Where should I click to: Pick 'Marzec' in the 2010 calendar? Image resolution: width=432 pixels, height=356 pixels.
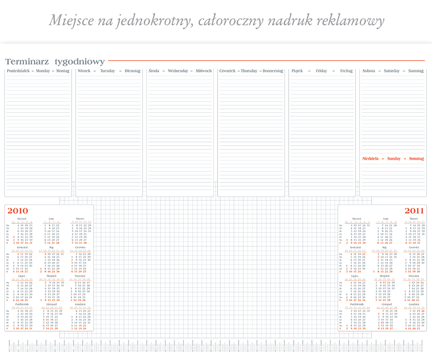click(x=80, y=219)
